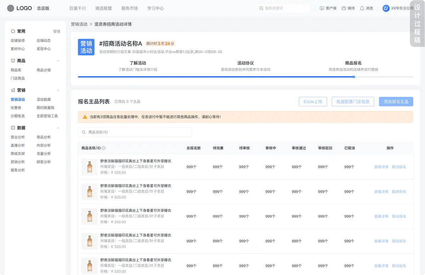Open 商品库 in the sidebar
The width and height of the screenshot is (425, 275).
click(16, 70)
